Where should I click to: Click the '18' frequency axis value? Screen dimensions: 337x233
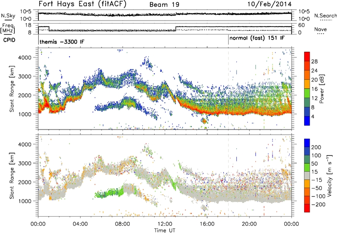pyautogui.click(x=28, y=25)
